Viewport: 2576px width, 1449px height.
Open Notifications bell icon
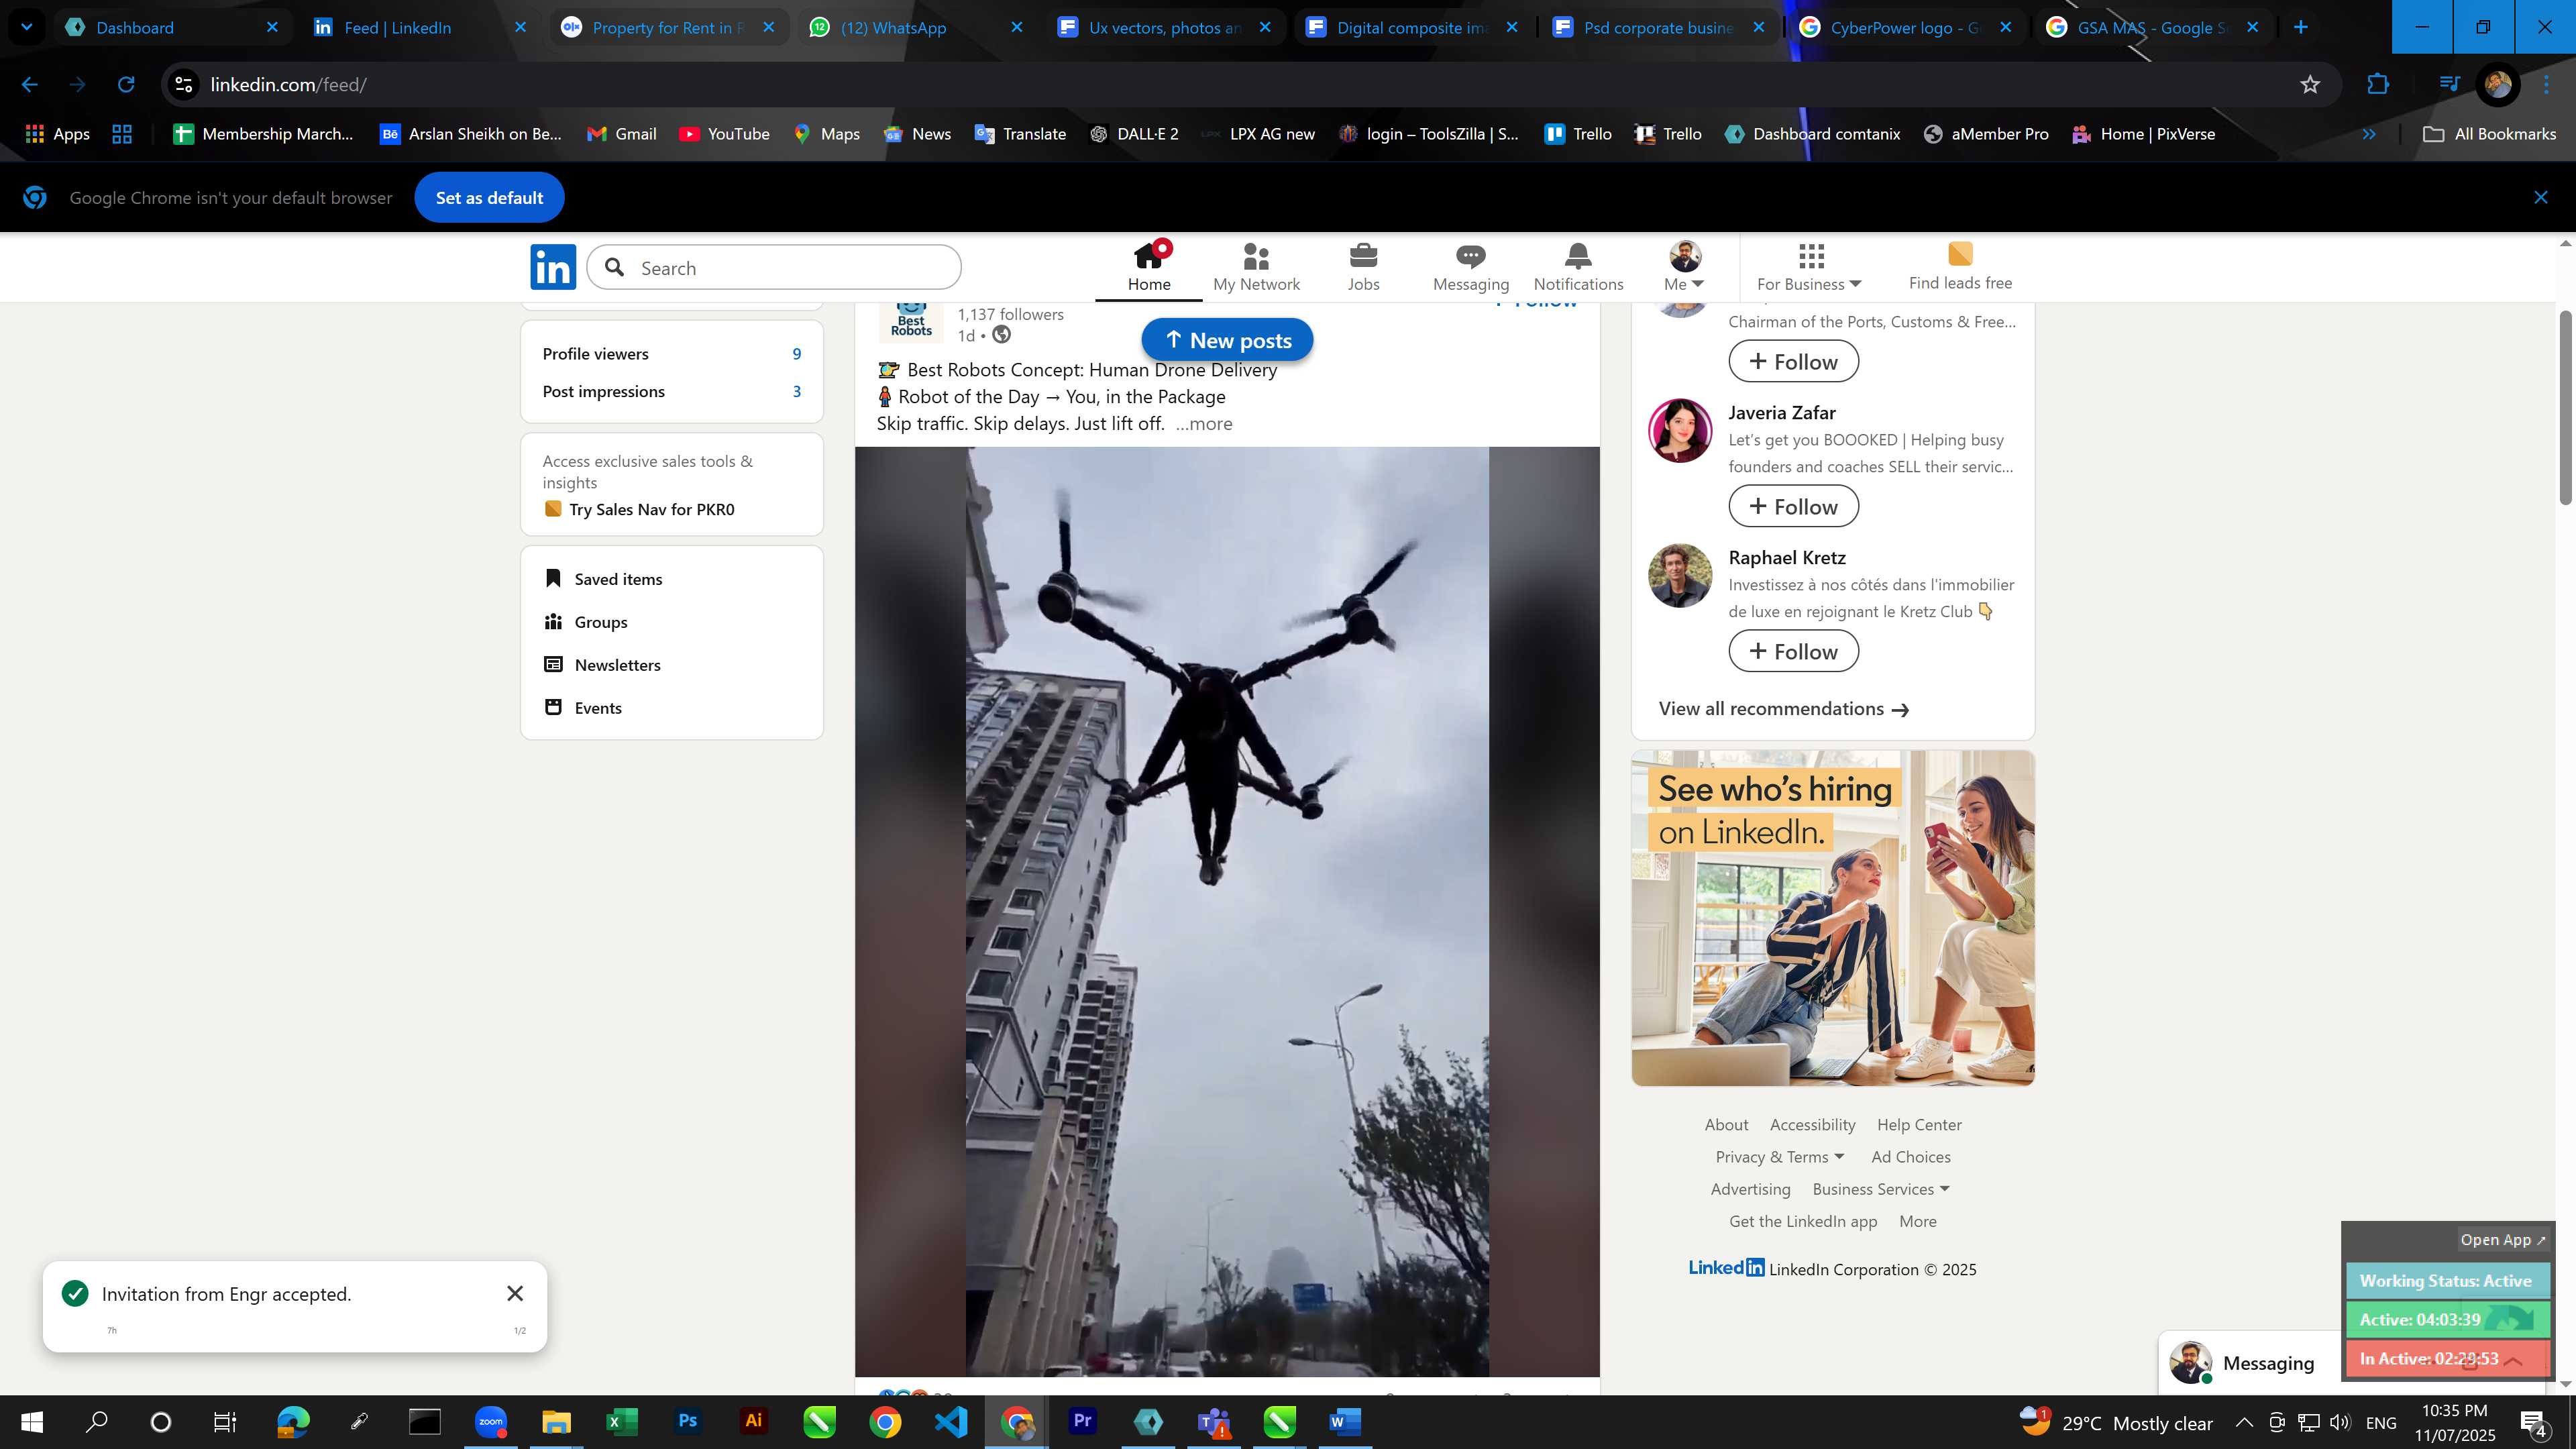click(1578, 267)
